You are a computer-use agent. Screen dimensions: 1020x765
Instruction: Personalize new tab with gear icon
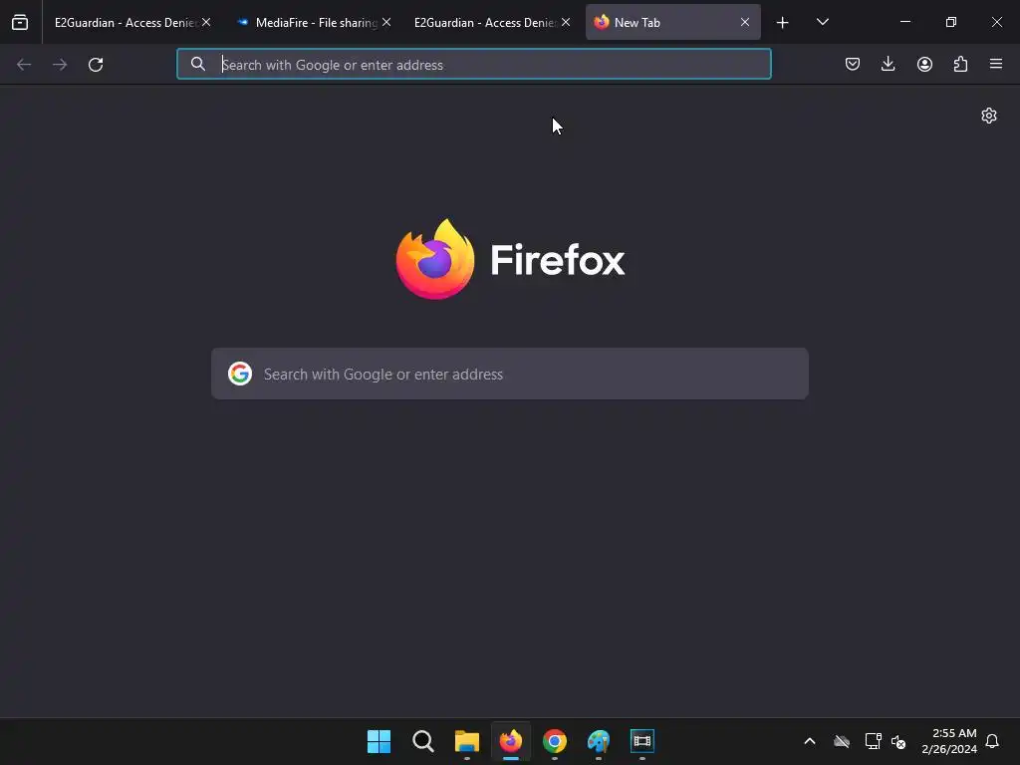[x=989, y=116]
